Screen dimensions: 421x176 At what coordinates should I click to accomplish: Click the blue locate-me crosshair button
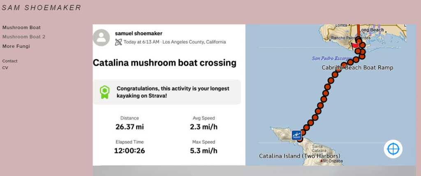tap(393, 149)
